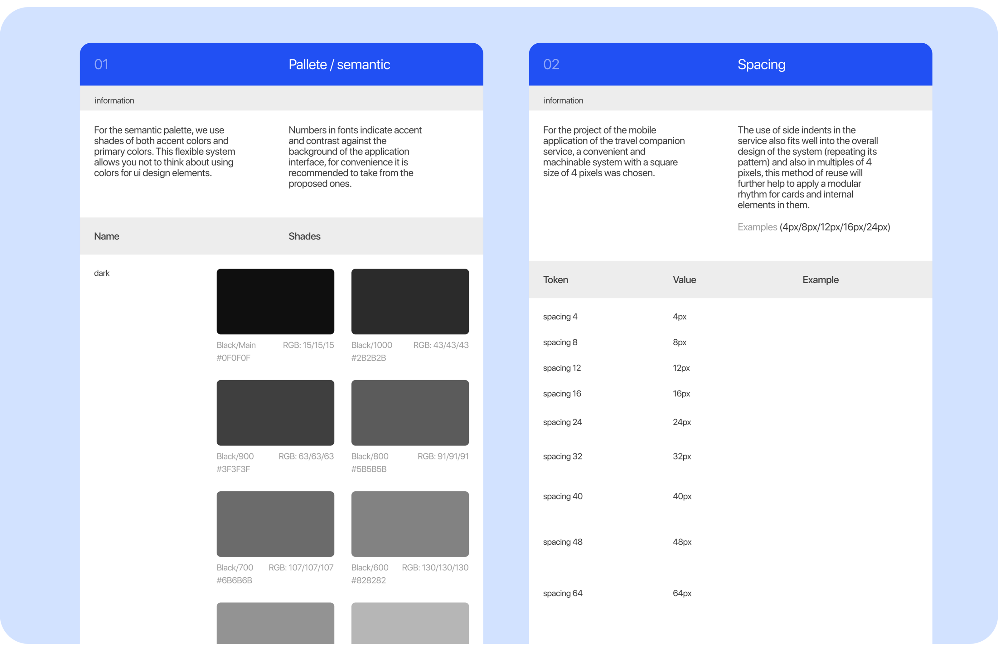
Task: Select the Black/600 gray swatch
Action: [410, 523]
